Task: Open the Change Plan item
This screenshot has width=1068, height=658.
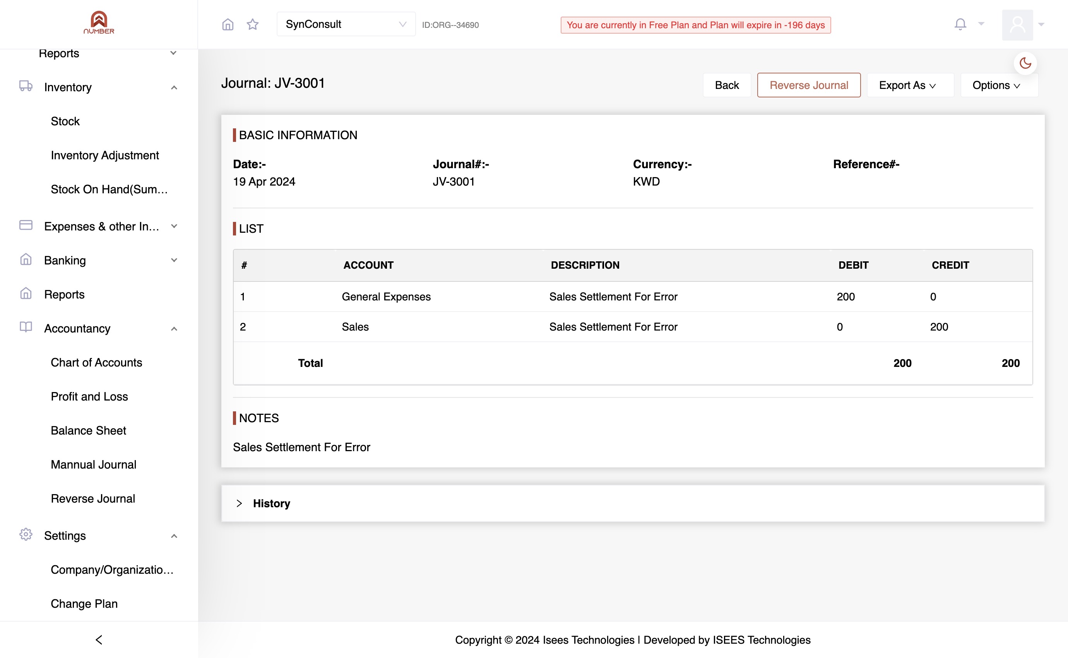Action: pyautogui.click(x=84, y=603)
